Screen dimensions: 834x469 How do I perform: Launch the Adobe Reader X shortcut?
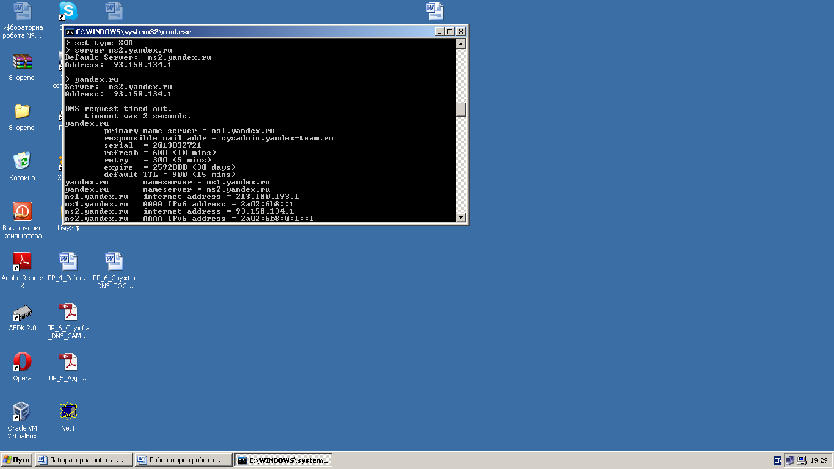coord(23,261)
